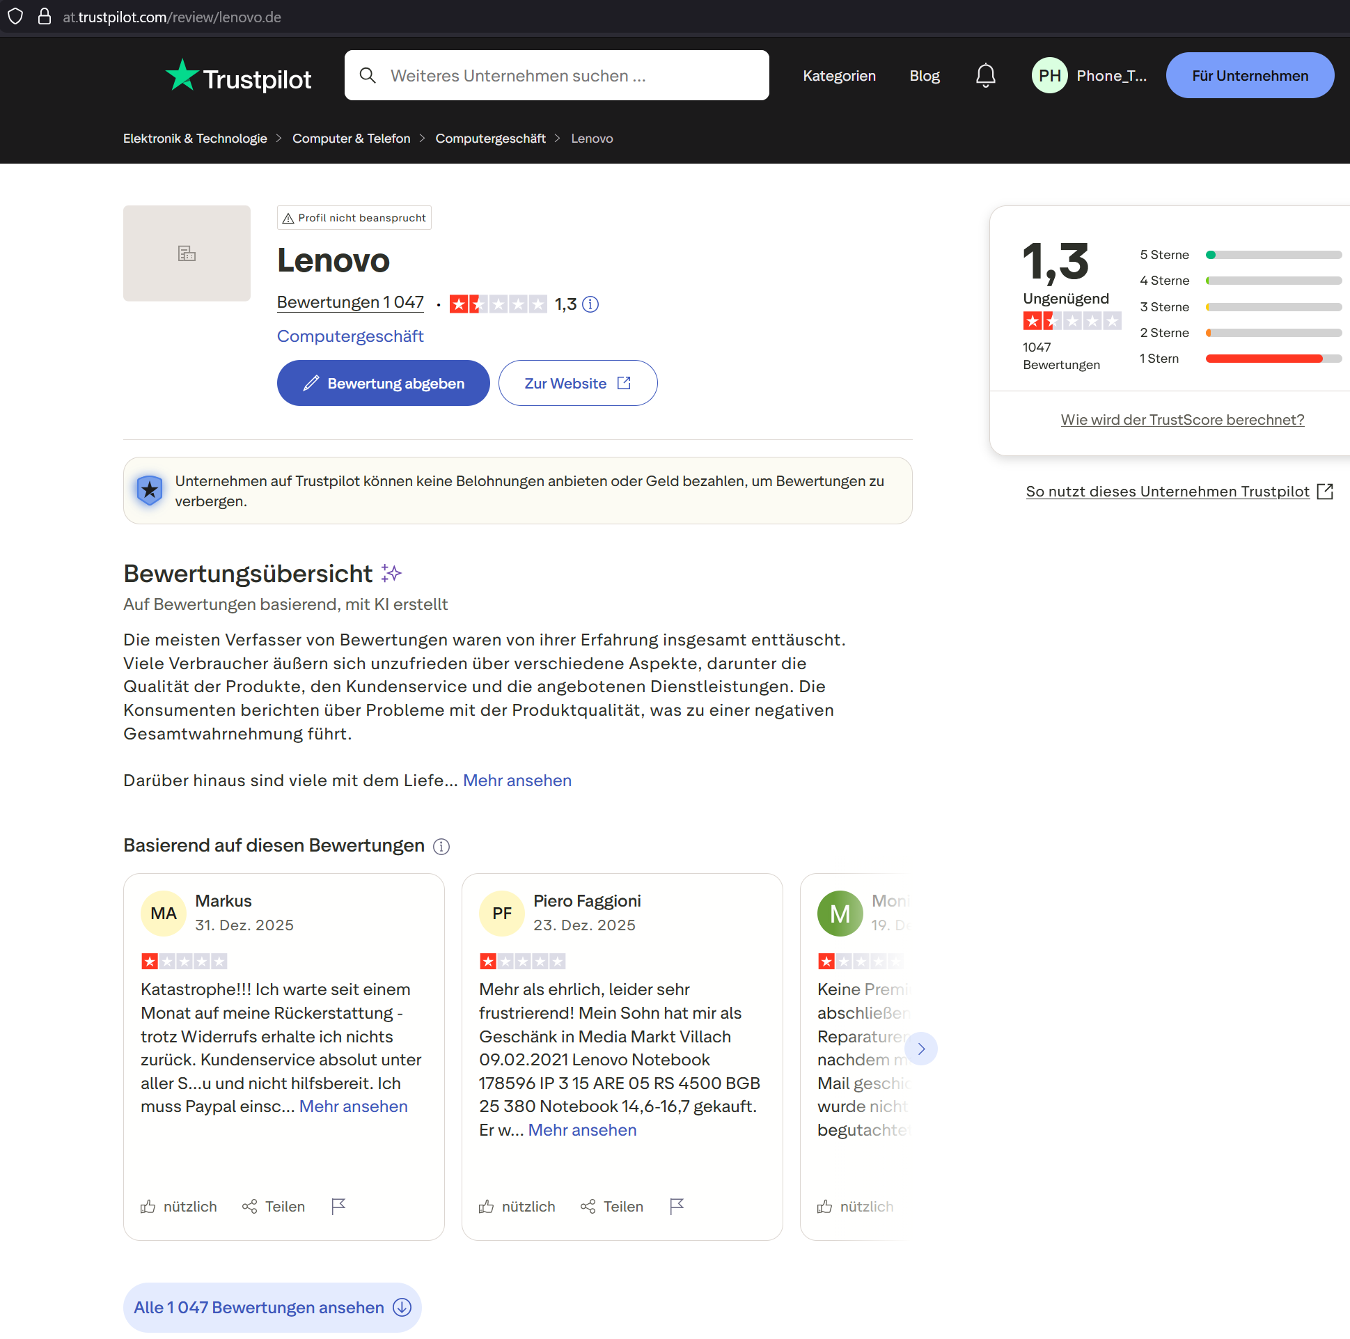Click the site lock icon in address bar
Image resolution: width=1350 pixels, height=1339 pixels.
(x=44, y=17)
